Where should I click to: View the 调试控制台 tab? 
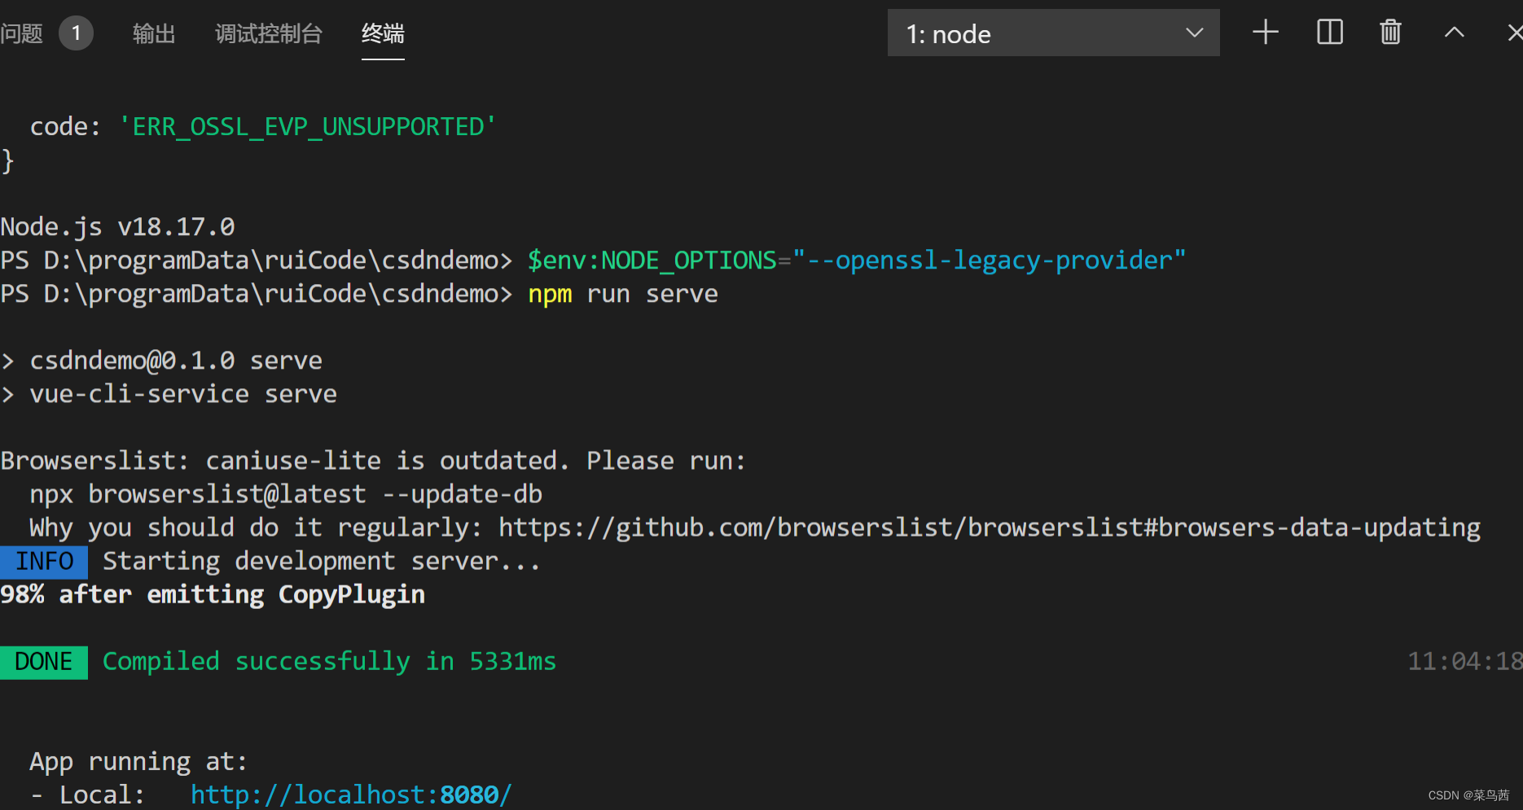click(x=268, y=35)
